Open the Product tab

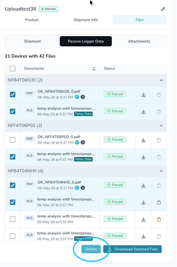32,20
